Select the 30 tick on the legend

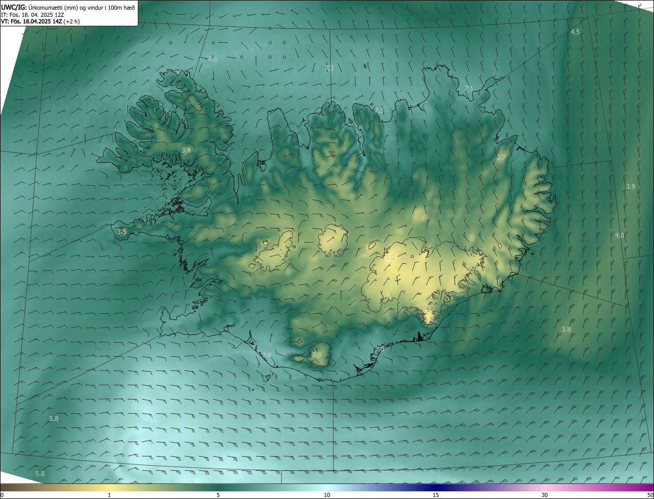point(545,495)
